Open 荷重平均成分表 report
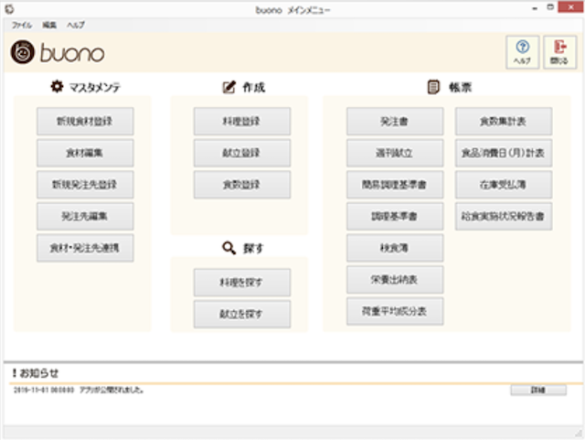The height and width of the screenshot is (440, 585). pos(395,312)
